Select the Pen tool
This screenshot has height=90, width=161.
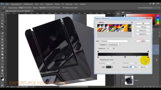click(x=2, y=58)
